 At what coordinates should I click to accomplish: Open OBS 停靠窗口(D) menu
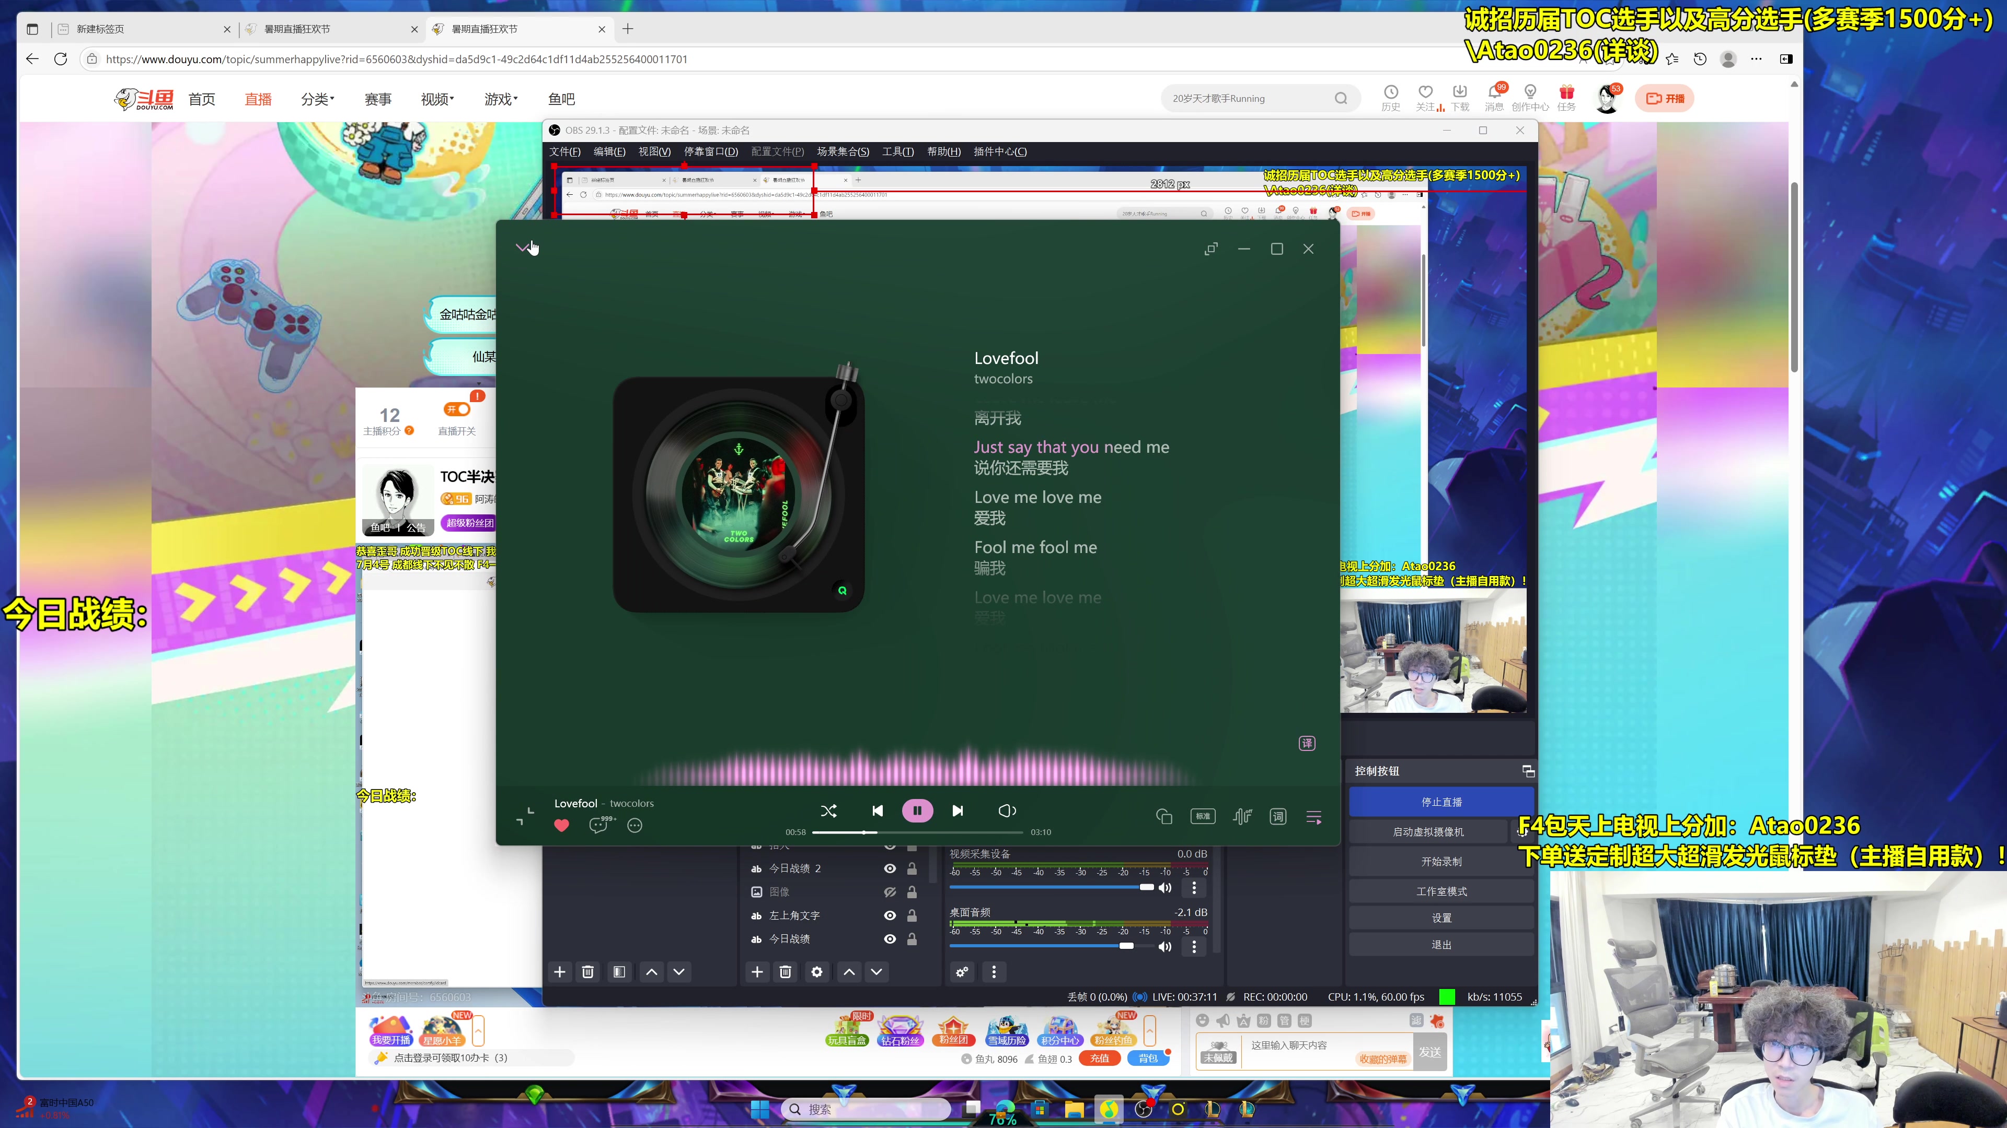coord(711,151)
